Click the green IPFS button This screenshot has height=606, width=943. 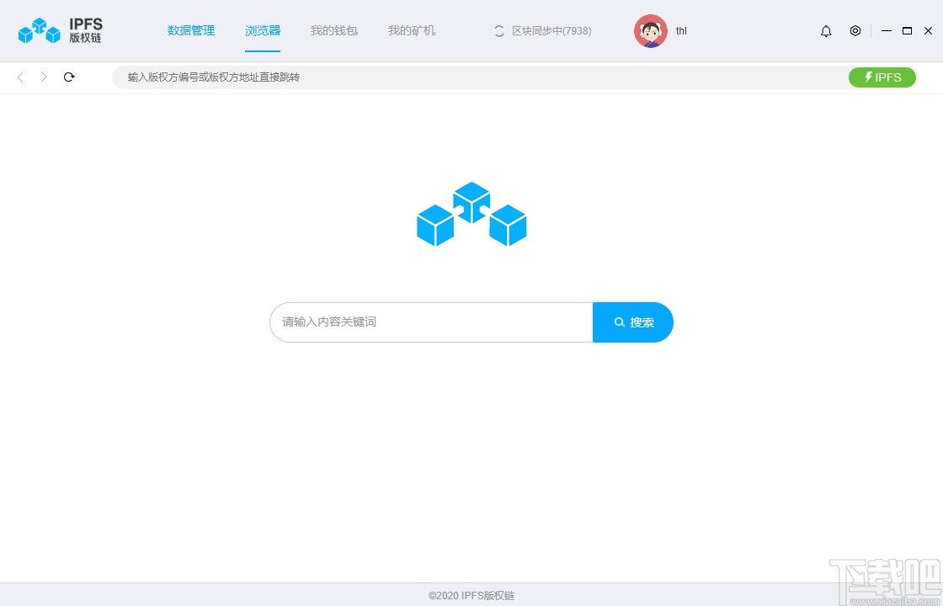pos(882,77)
